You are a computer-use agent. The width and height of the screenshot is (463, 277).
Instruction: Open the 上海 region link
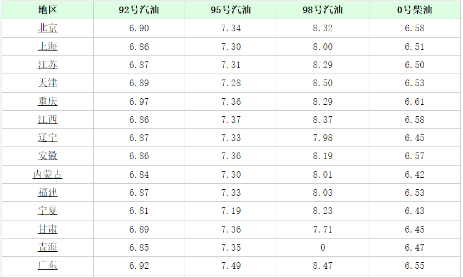coord(48,47)
